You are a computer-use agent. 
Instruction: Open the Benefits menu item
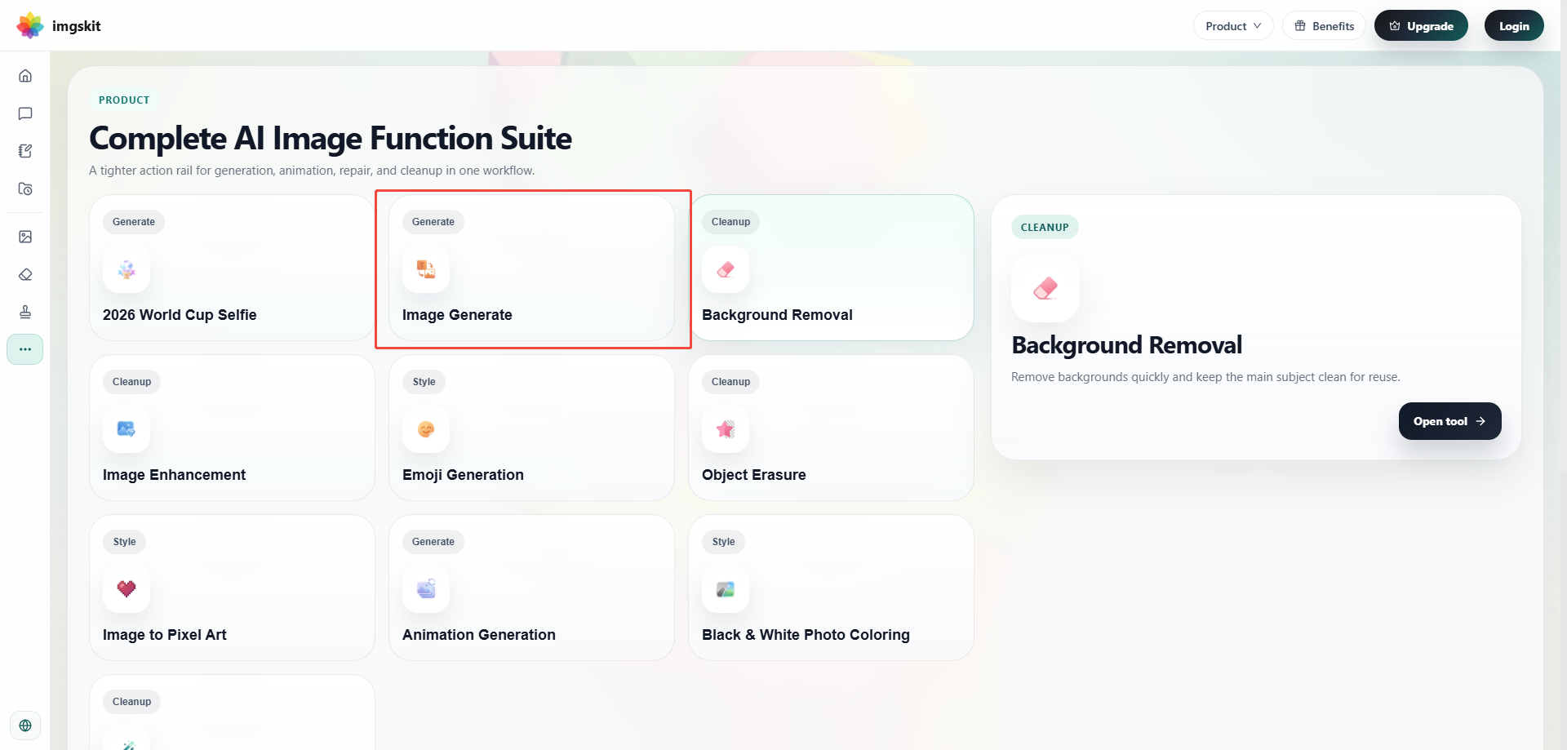tap(1324, 26)
